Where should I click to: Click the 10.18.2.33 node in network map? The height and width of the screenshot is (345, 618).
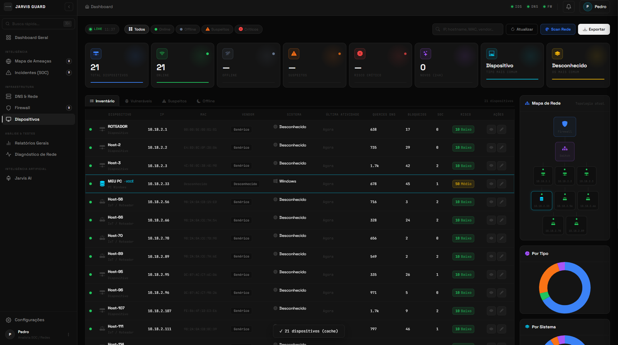(x=541, y=200)
